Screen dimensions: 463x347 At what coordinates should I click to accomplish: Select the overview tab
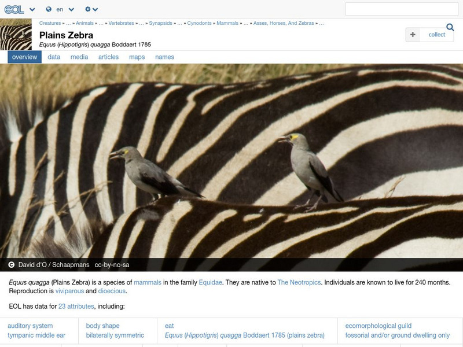pos(24,57)
